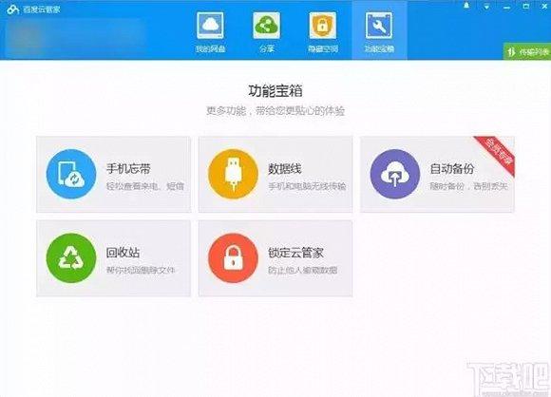
Task: Open the 数据线 yellow USB cable icon
Action: click(x=233, y=174)
